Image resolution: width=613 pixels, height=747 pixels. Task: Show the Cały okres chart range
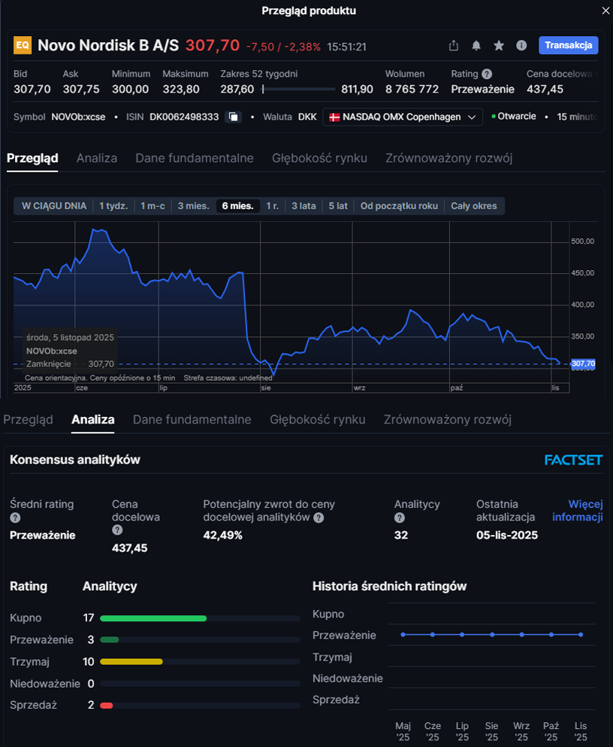[x=473, y=206]
